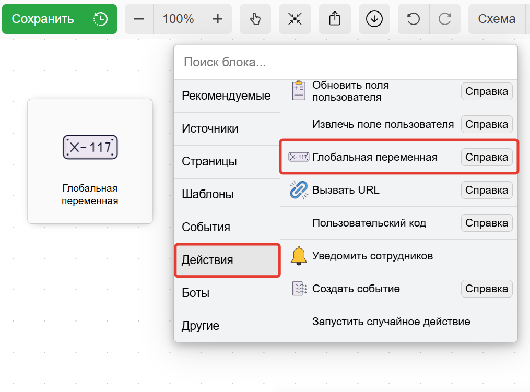Click the zoom out minus button
This screenshot has width=530, height=392.
[x=138, y=19]
